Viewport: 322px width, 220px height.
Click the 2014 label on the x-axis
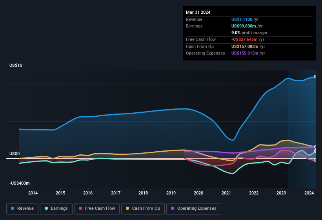pos(33,193)
